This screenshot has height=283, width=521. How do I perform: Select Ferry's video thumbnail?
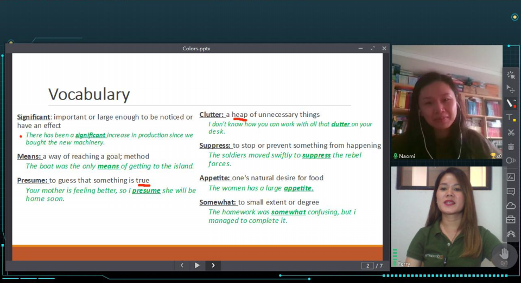[x=447, y=217]
